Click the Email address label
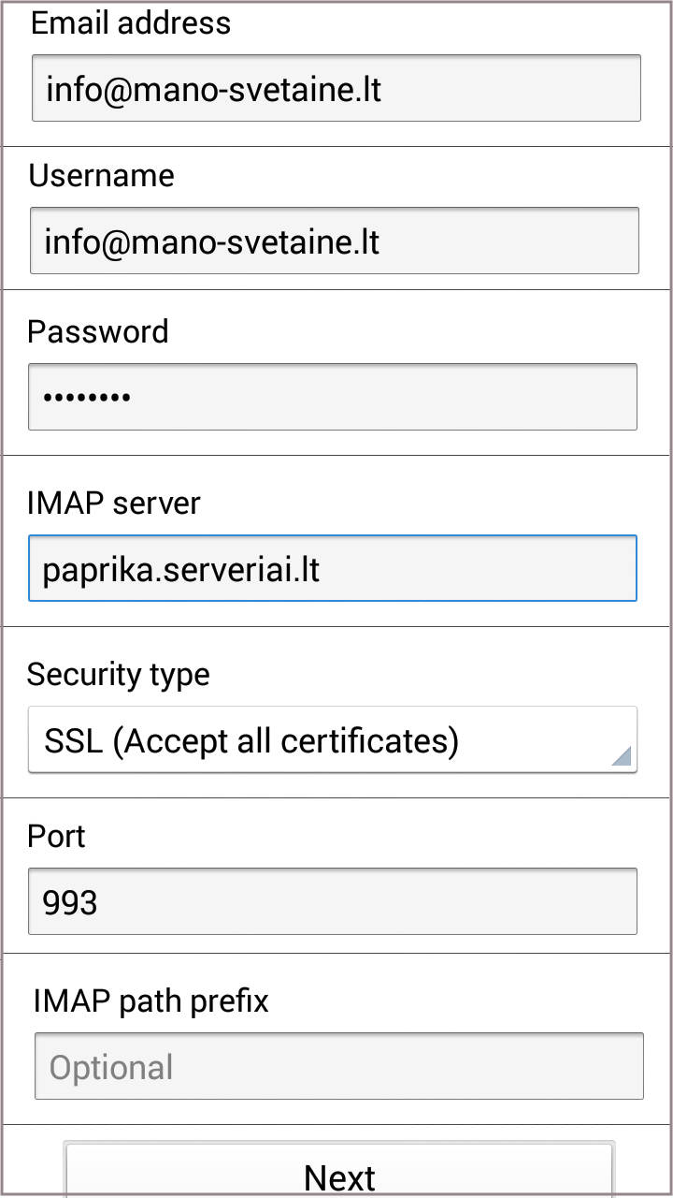The width and height of the screenshot is (673, 1198). point(131,23)
